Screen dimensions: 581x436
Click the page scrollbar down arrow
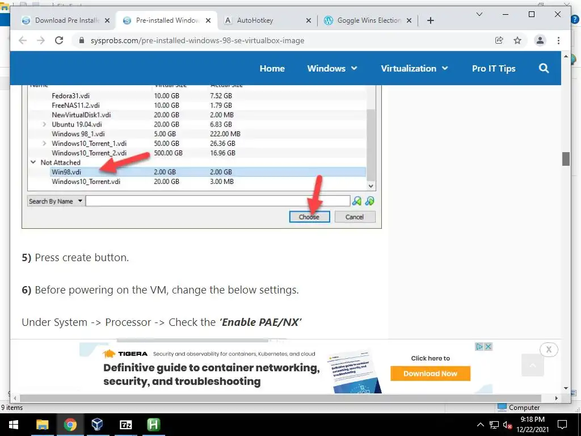pos(566,388)
